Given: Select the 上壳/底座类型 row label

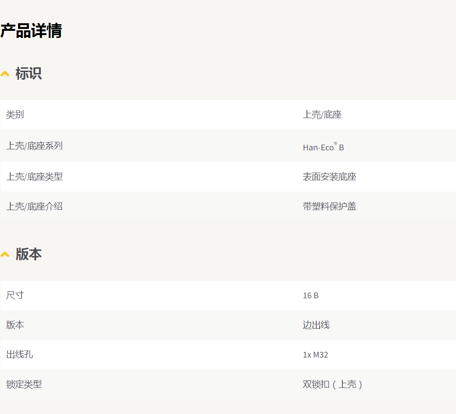Looking at the screenshot, I should click(34, 177).
